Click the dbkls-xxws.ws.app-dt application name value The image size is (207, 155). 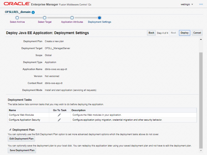click(56, 69)
